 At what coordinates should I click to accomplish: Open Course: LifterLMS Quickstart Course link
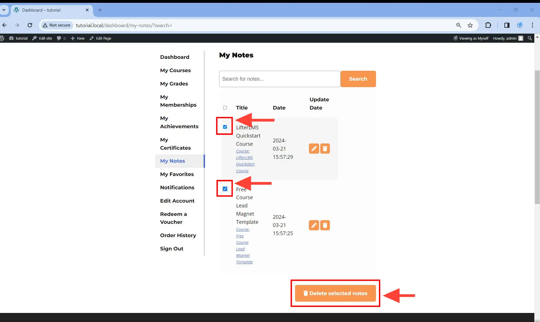point(245,161)
